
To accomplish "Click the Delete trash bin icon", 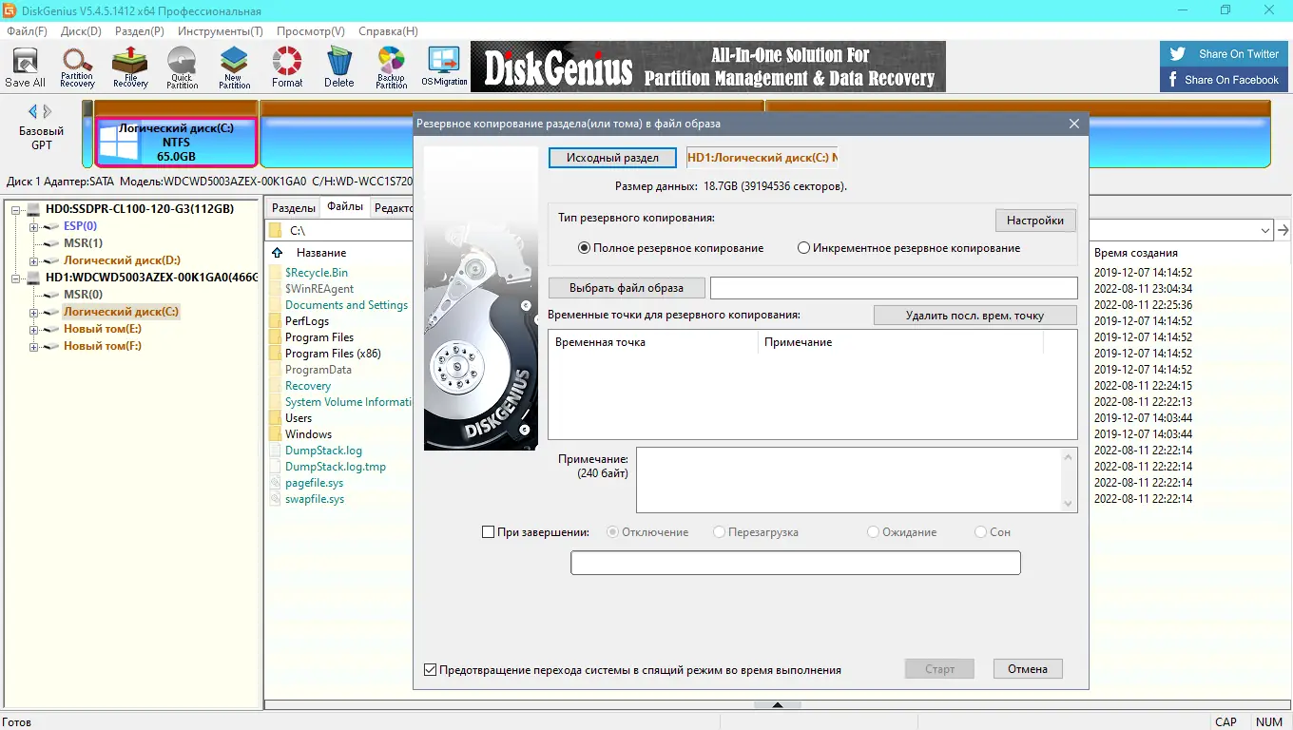I will pyautogui.click(x=339, y=67).
